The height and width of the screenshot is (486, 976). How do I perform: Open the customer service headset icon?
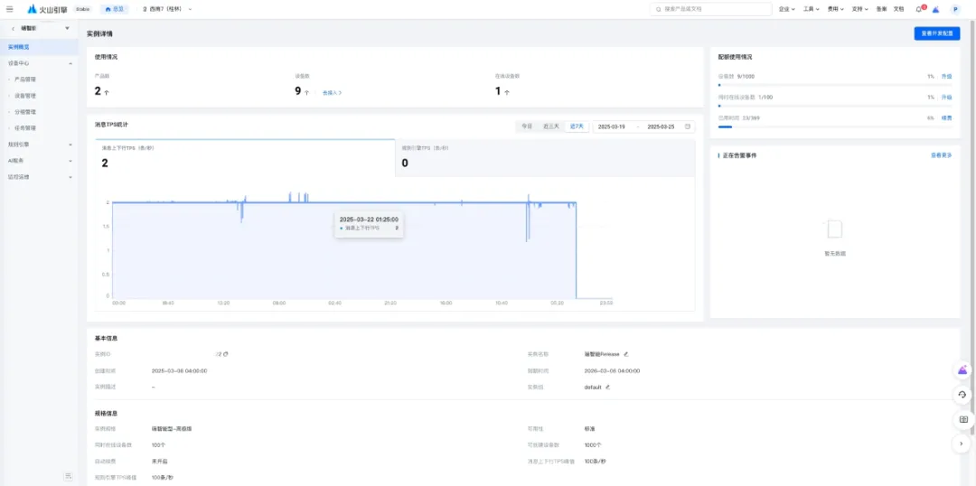click(x=962, y=395)
